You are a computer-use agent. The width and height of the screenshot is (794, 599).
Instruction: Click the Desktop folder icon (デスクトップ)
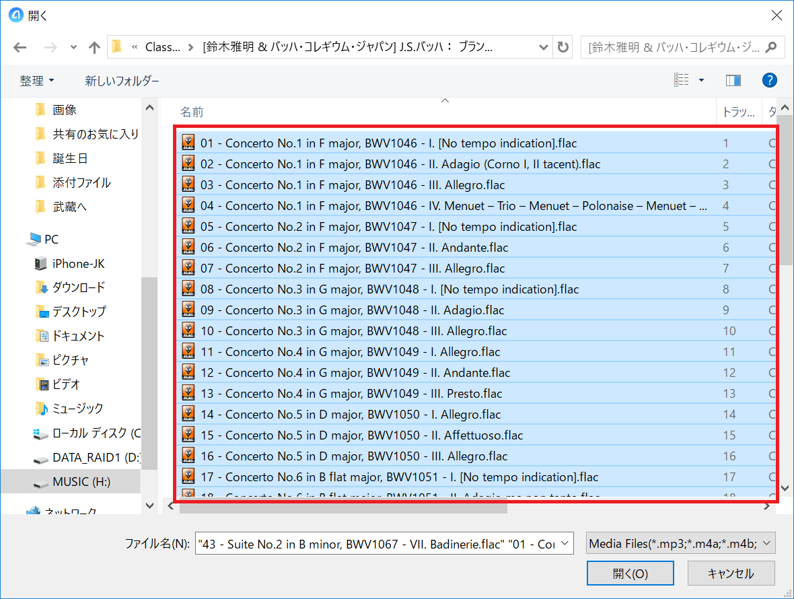coord(42,312)
